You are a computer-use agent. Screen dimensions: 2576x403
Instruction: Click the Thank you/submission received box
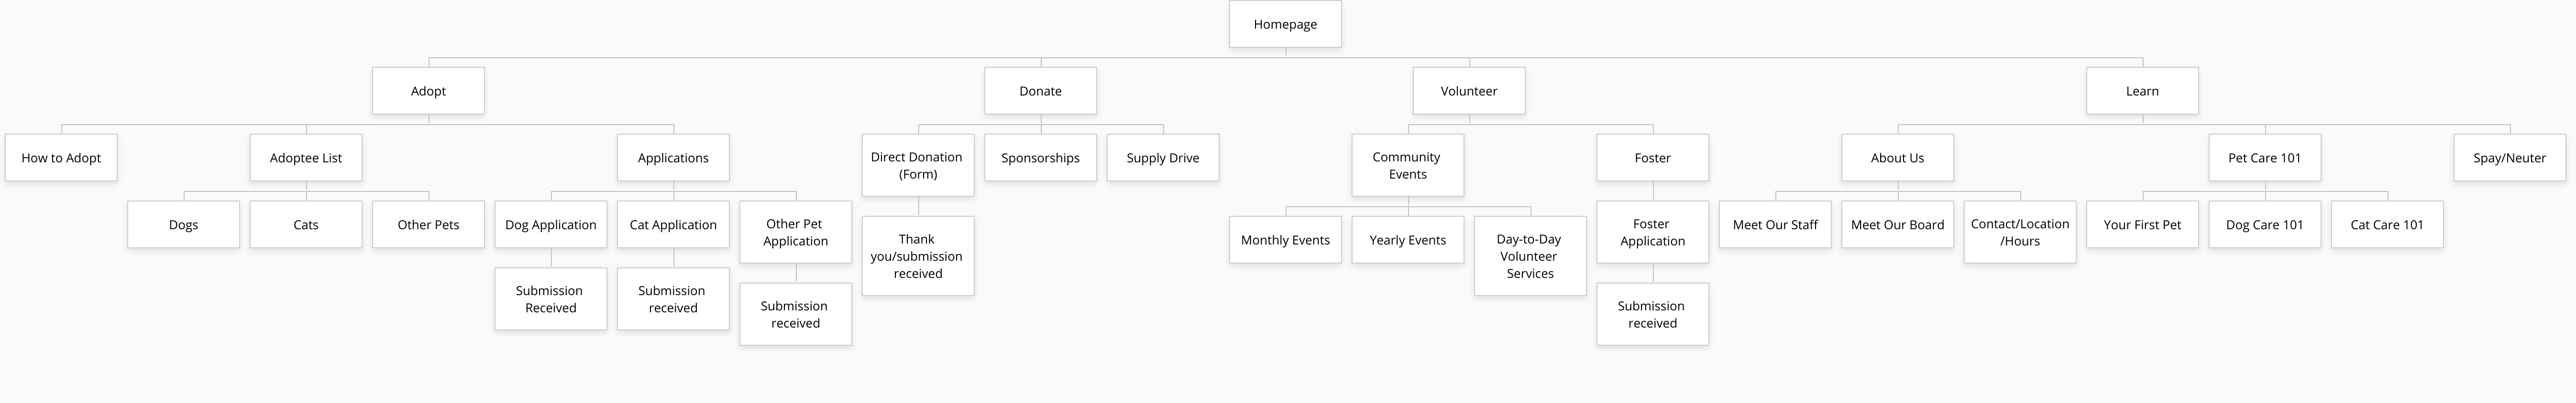click(x=918, y=256)
